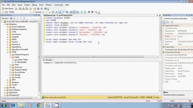Switch output to Results to File

(x=78, y=12)
